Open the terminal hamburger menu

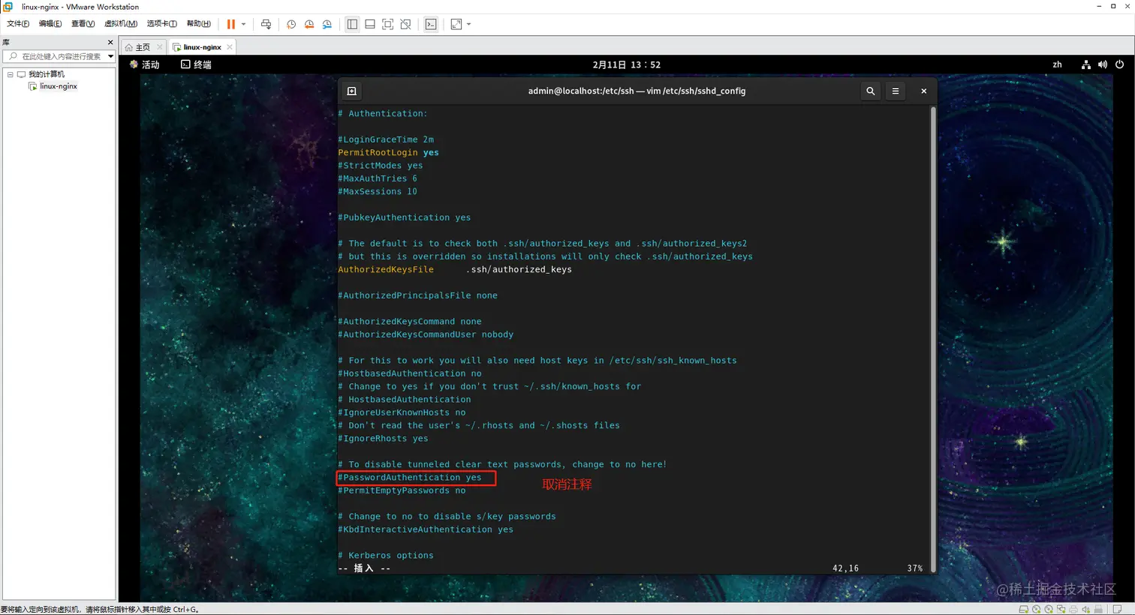point(896,91)
